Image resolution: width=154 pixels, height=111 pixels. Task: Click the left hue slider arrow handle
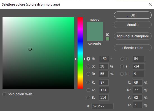[76, 59]
